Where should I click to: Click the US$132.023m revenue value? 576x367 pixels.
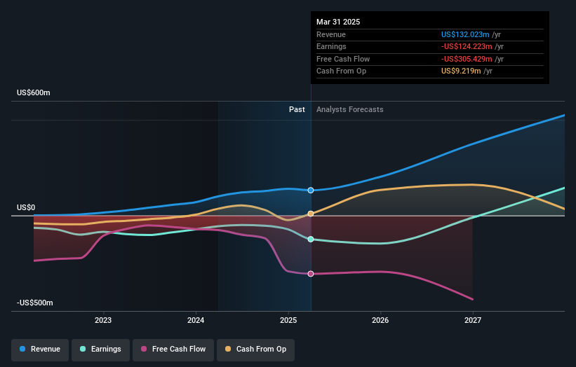(465, 34)
